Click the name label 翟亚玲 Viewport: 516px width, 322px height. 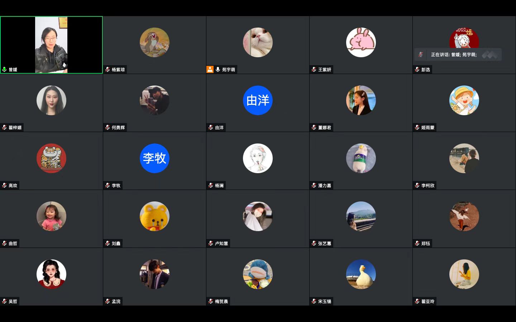click(428, 301)
